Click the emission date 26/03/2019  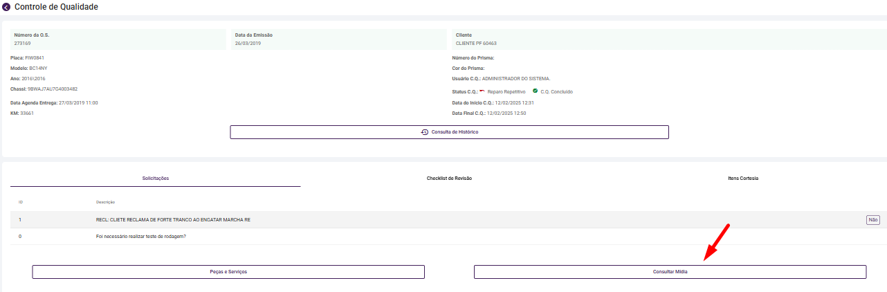pyautogui.click(x=248, y=44)
